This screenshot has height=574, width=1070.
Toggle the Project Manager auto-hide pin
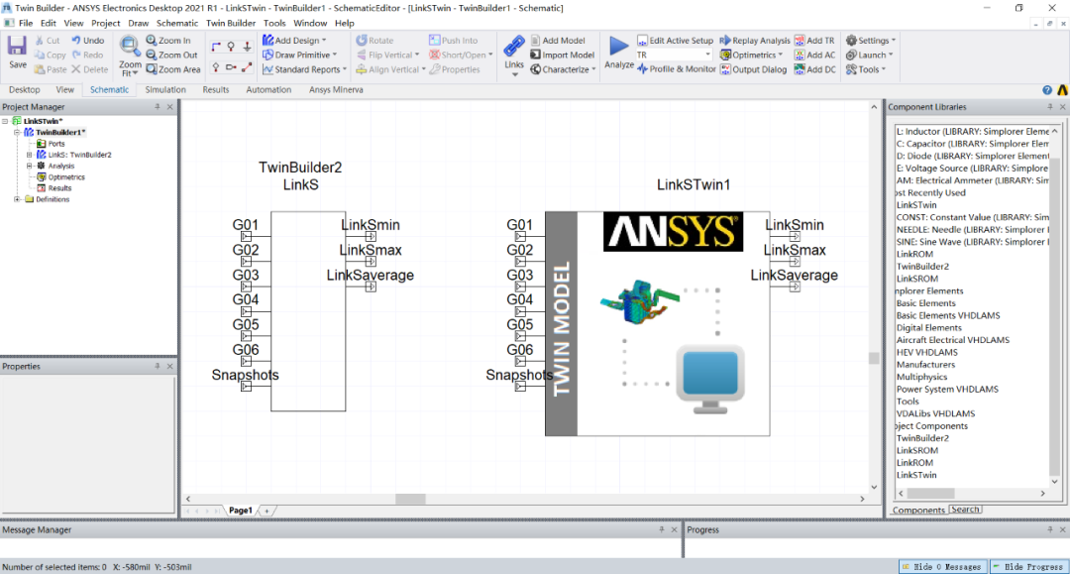click(157, 106)
